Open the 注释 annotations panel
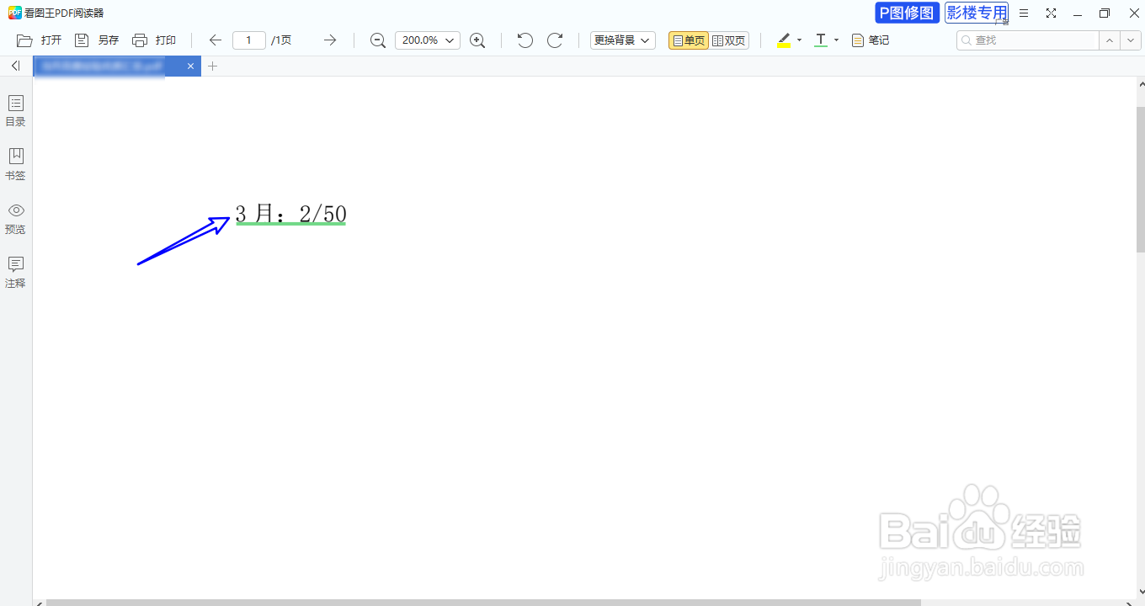The width and height of the screenshot is (1145, 606). 15,273
